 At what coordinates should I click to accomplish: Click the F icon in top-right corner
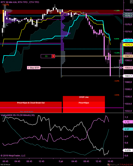point(131,2)
